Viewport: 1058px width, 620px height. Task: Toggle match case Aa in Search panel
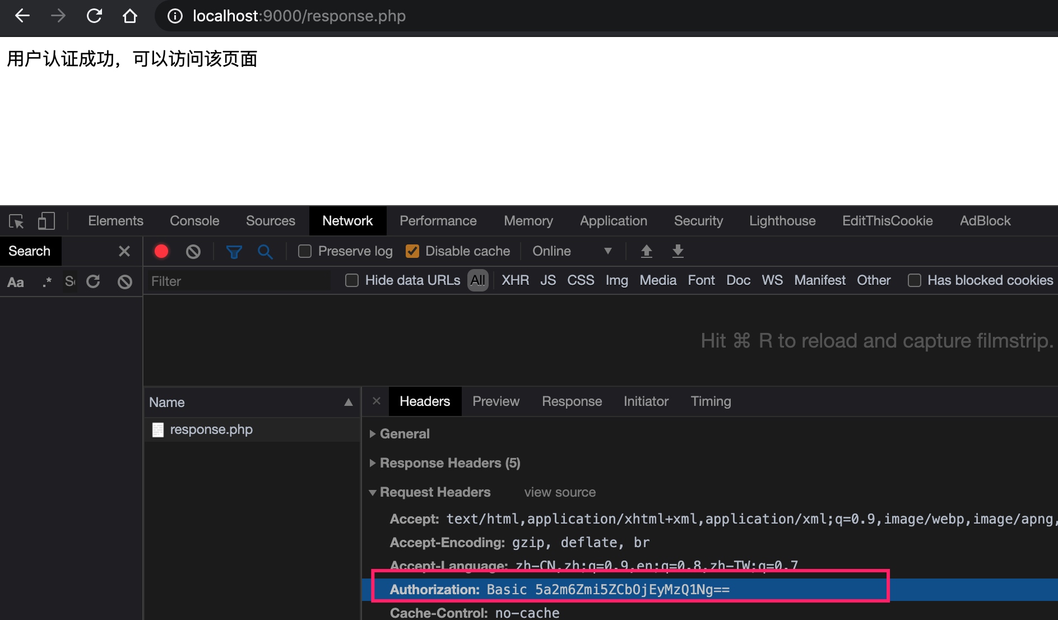pos(16,282)
